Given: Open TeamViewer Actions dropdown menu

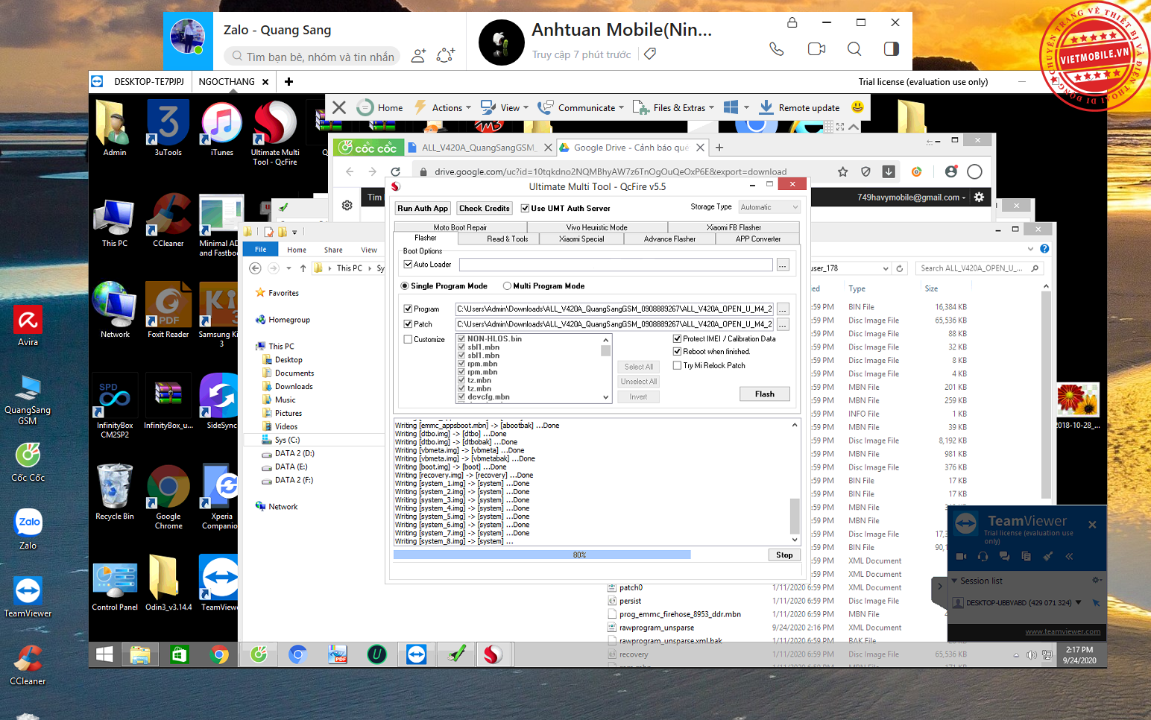Looking at the screenshot, I should click(443, 107).
